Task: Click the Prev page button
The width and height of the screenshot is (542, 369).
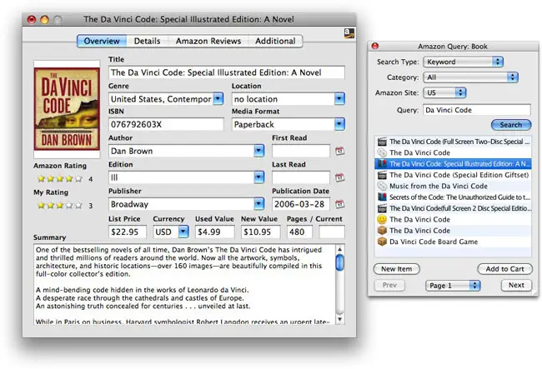Action: tap(389, 285)
